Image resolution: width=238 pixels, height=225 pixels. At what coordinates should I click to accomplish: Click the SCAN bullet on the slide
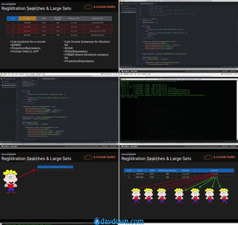69,48
